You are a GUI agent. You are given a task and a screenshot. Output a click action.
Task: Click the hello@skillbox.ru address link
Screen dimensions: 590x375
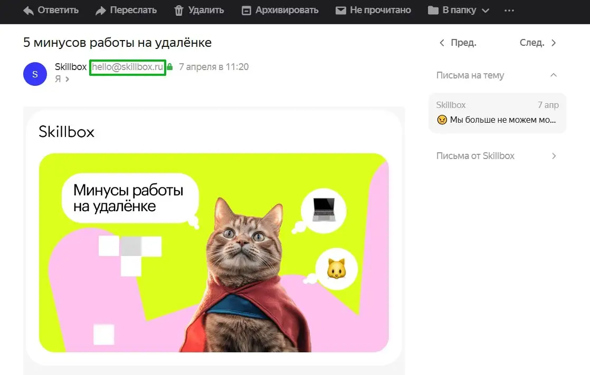click(127, 67)
